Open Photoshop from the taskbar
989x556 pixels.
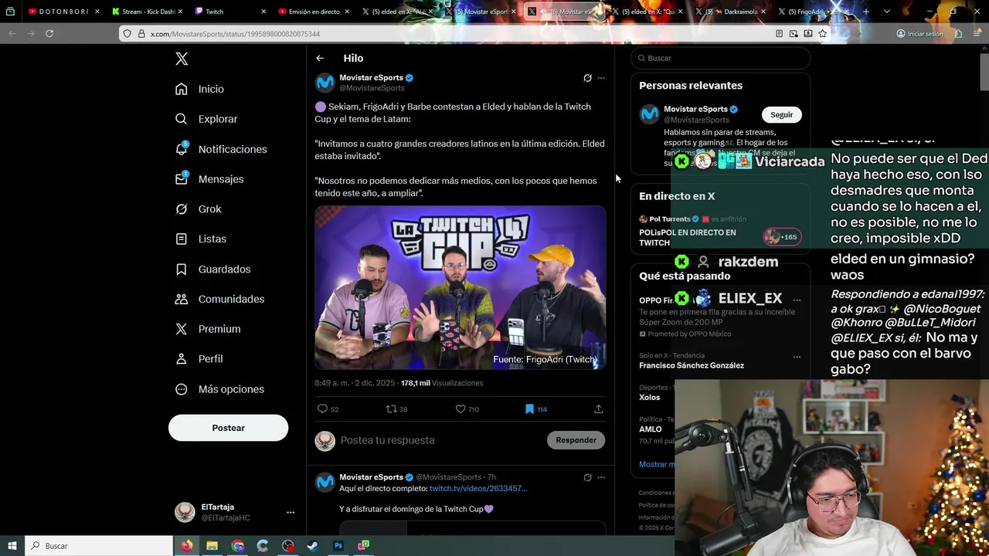coord(338,546)
